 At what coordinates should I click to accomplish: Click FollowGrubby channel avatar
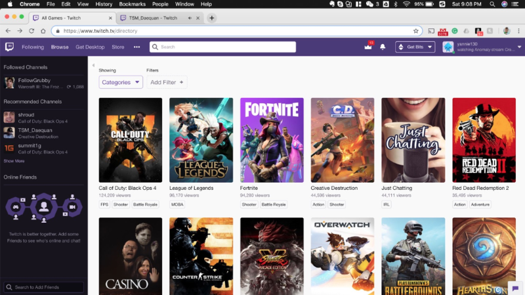tap(9, 83)
